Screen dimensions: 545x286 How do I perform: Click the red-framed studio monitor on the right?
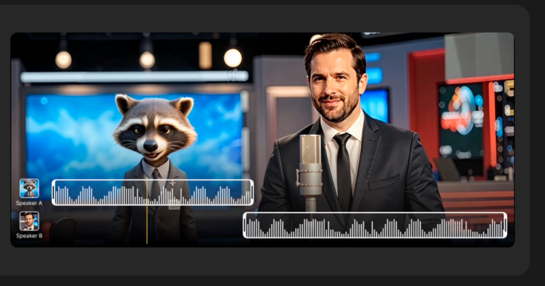pos(460,119)
